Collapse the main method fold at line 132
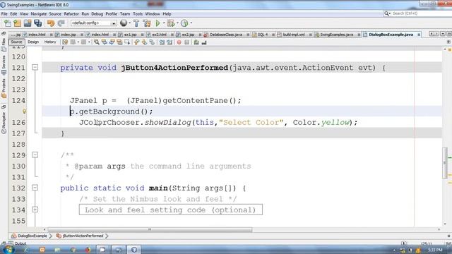The height and width of the screenshot is (254, 452). (35, 188)
